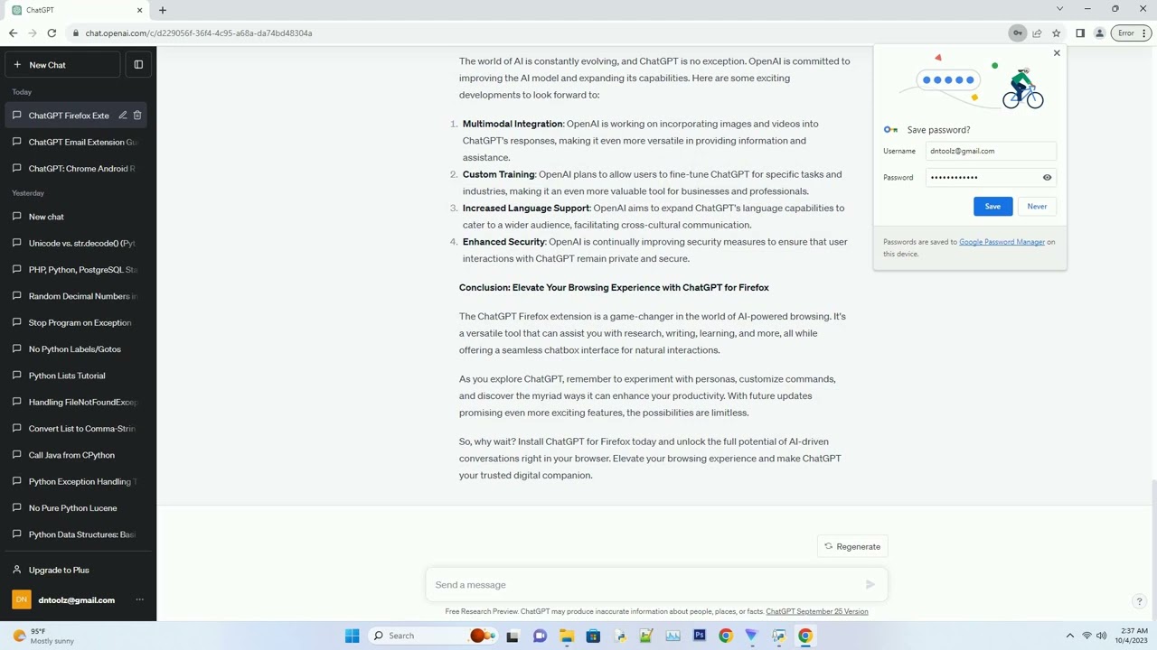Open the Chrome profile avatar
Viewport: 1157px width, 650px height.
[x=1099, y=33]
